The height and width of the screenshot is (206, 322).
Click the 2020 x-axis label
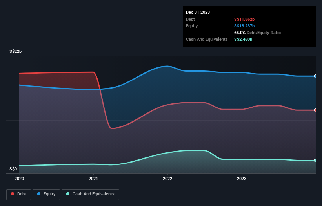point(19,179)
